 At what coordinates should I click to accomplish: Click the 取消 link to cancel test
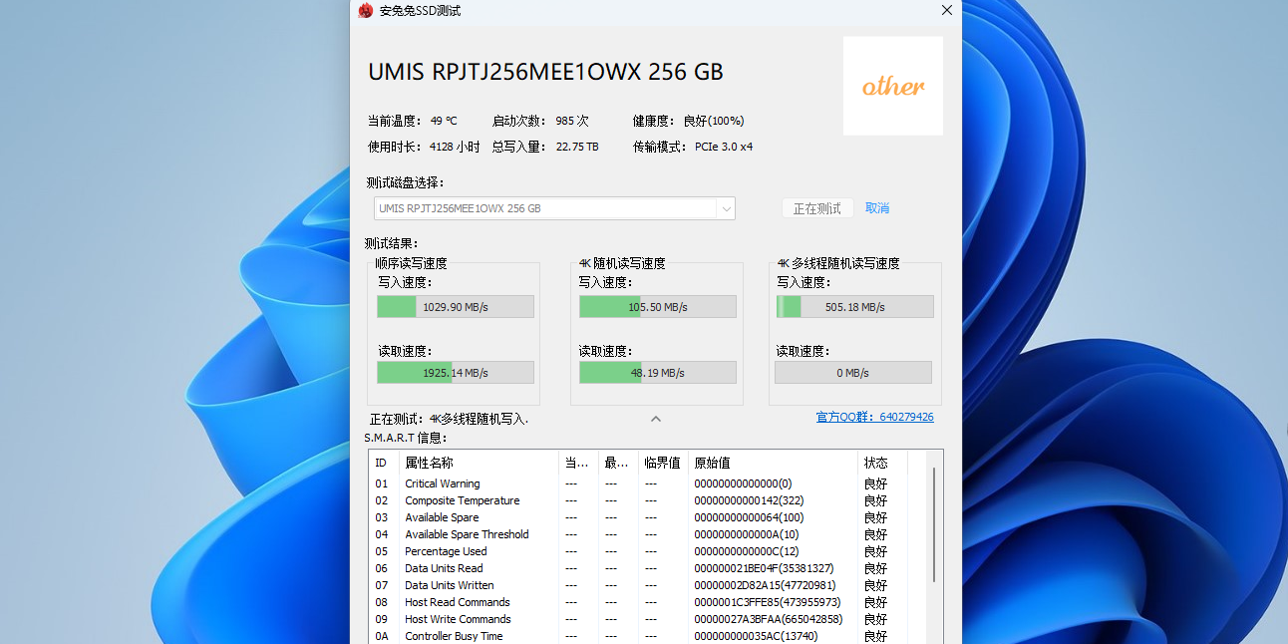[x=877, y=208]
